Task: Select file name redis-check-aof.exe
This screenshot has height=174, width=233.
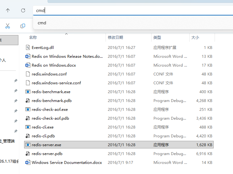Action: tap(50, 110)
